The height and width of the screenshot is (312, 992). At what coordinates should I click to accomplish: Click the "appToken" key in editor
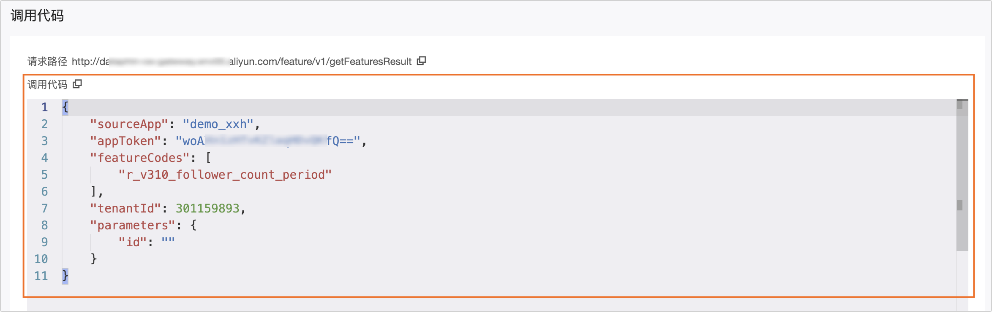125,141
